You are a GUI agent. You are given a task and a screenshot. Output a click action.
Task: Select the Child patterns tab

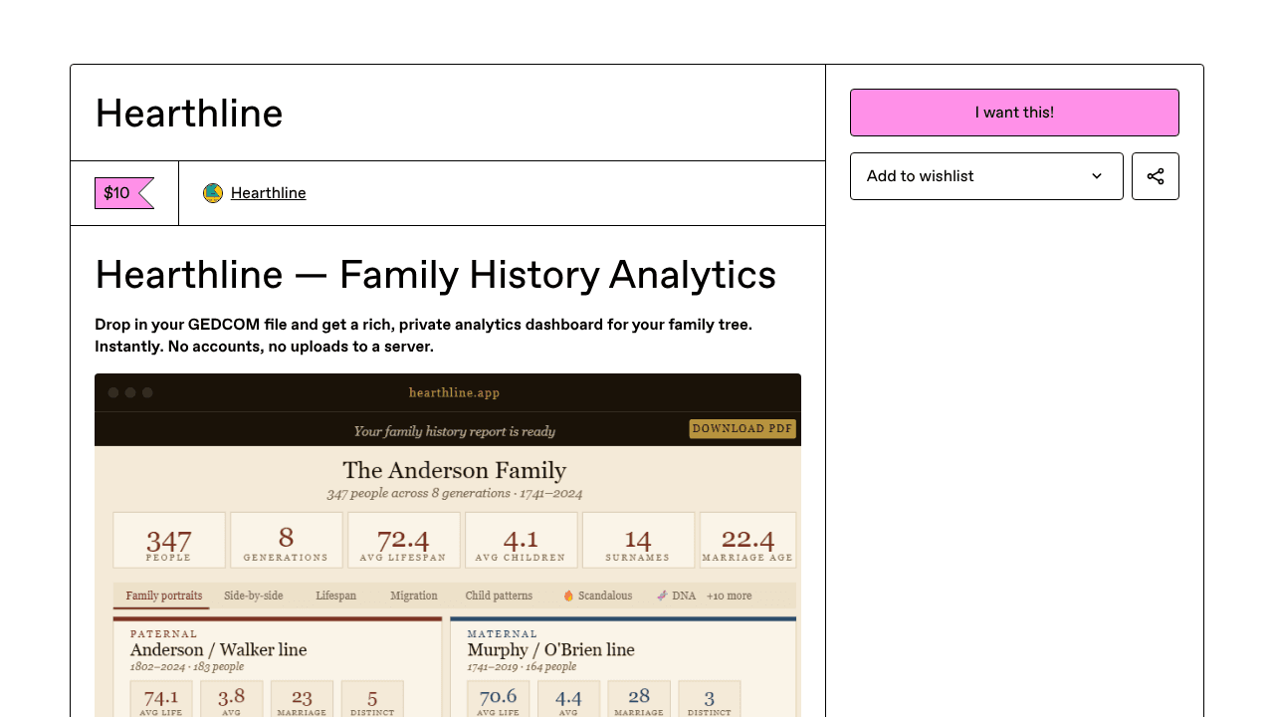(499, 596)
